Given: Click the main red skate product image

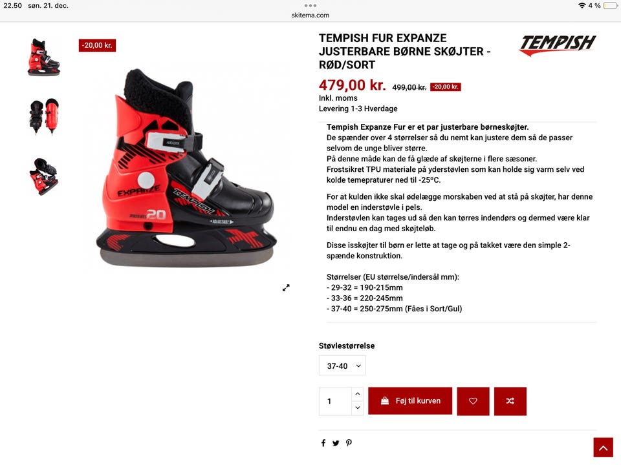Looking at the screenshot, I should 186,168.
